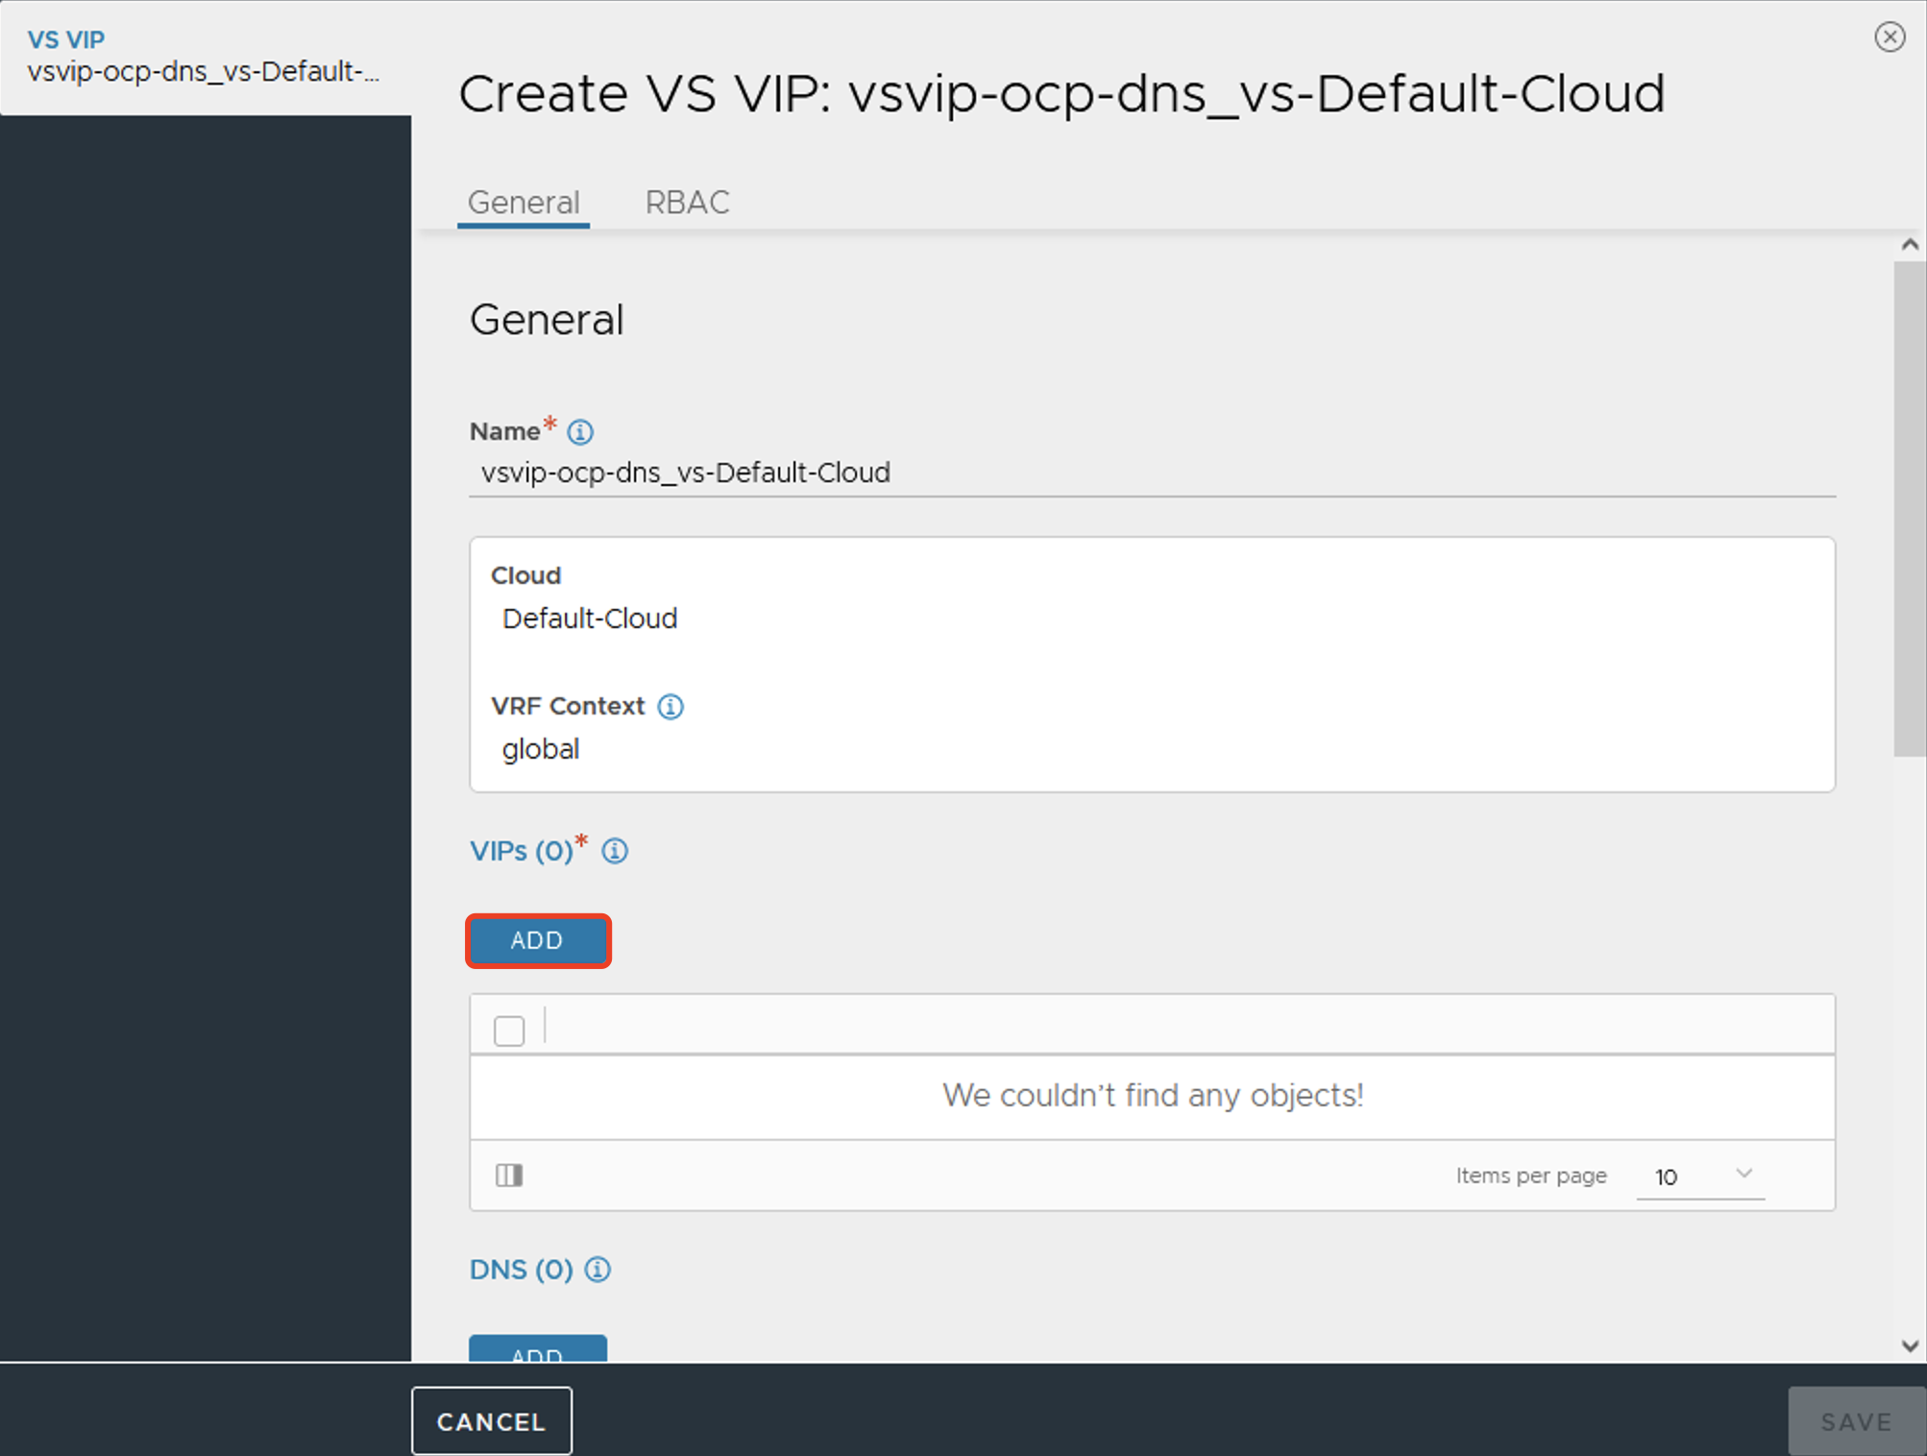The image size is (1927, 1456).
Task: Click the VIPs info icon
Action: (x=615, y=851)
